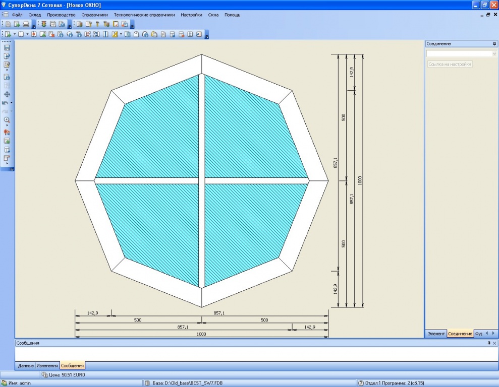Click the magnifier zoom tool in the left toolbar
The width and height of the screenshot is (499, 387).
(7, 120)
